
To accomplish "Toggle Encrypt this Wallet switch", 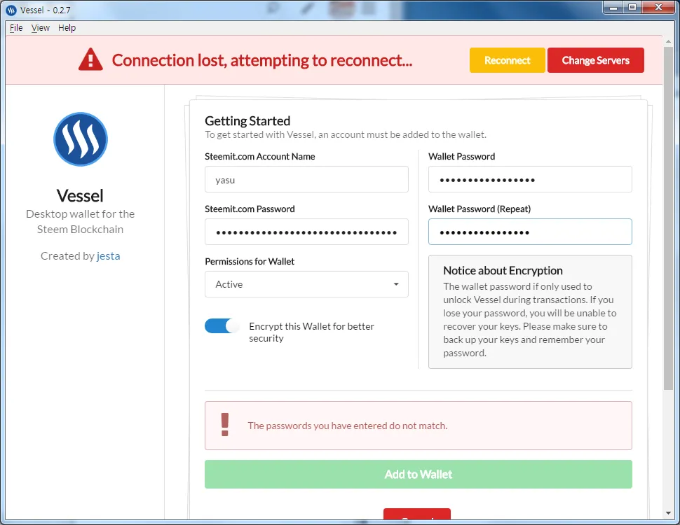I will [222, 325].
